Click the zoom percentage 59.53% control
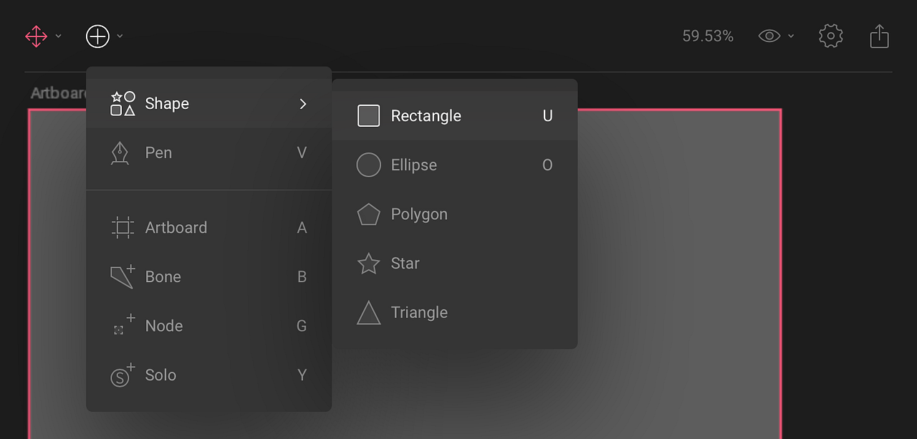The image size is (917, 439). (708, 35)
